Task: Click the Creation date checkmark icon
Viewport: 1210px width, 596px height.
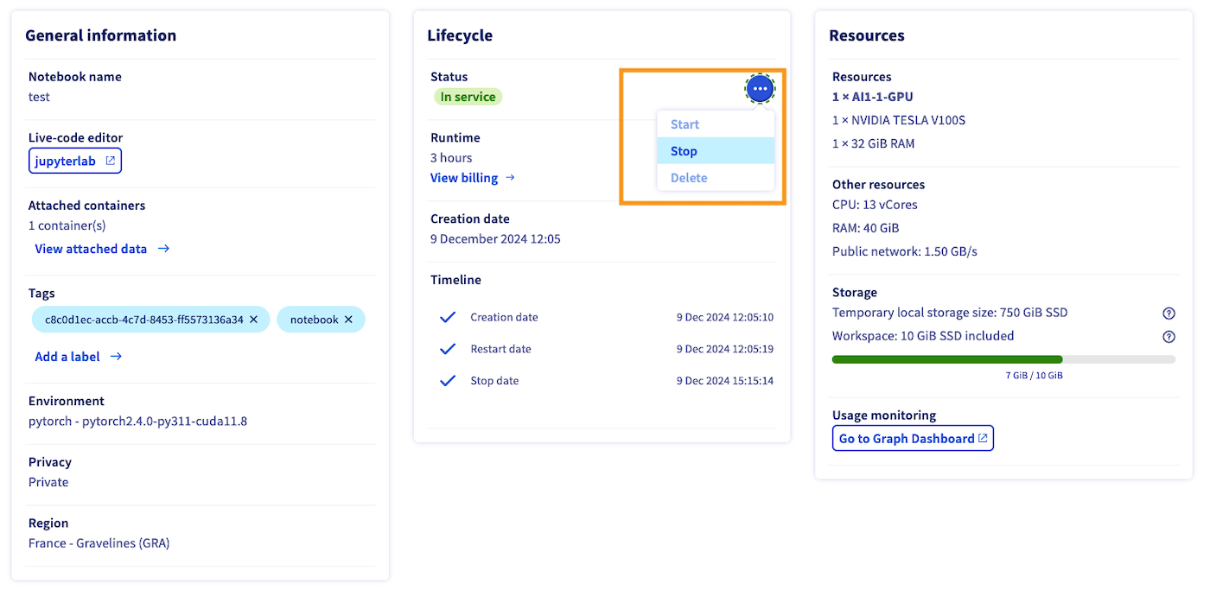Action: [x=448, y=317]
